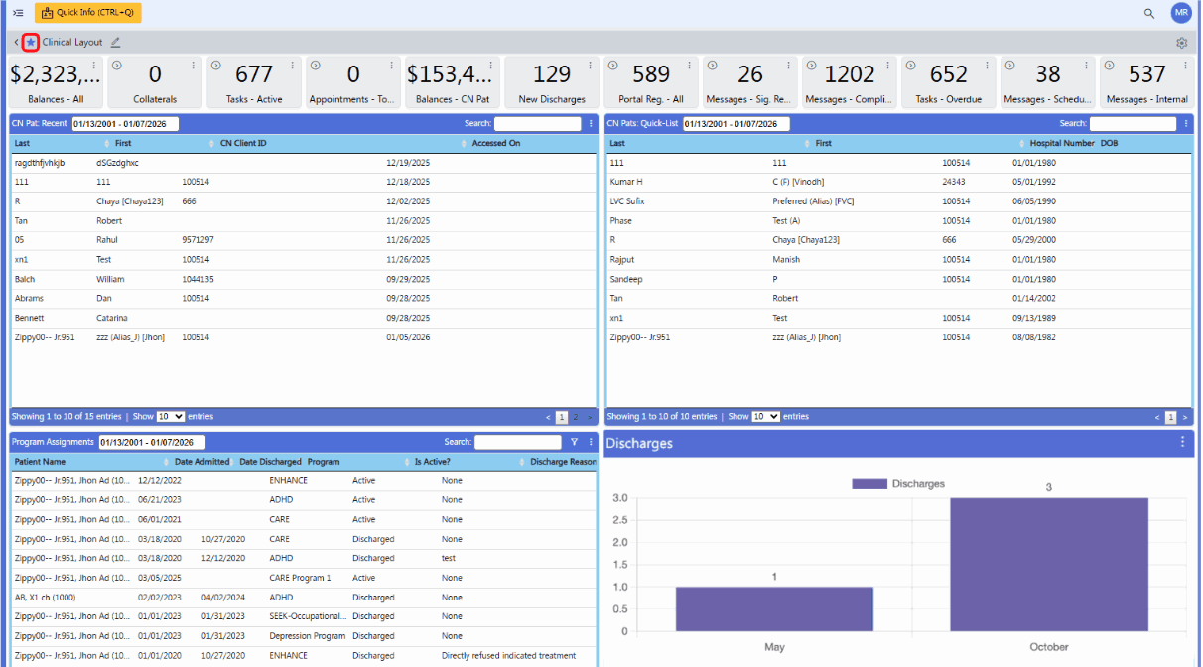Open the 1202 Messages - Compli tile arrow
This screenshot has width=1203, height=667.
pyautogui.click(x=811, y=66)
